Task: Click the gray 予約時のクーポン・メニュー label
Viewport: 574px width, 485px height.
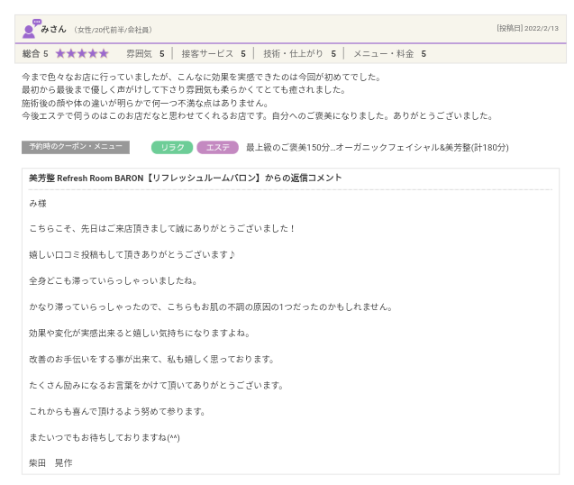Action: [76, 147]
